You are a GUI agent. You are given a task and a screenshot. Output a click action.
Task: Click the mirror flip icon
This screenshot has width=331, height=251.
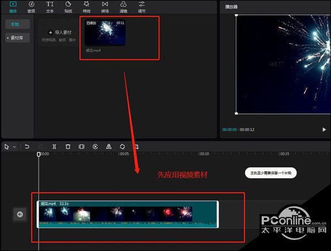(109, 146)
